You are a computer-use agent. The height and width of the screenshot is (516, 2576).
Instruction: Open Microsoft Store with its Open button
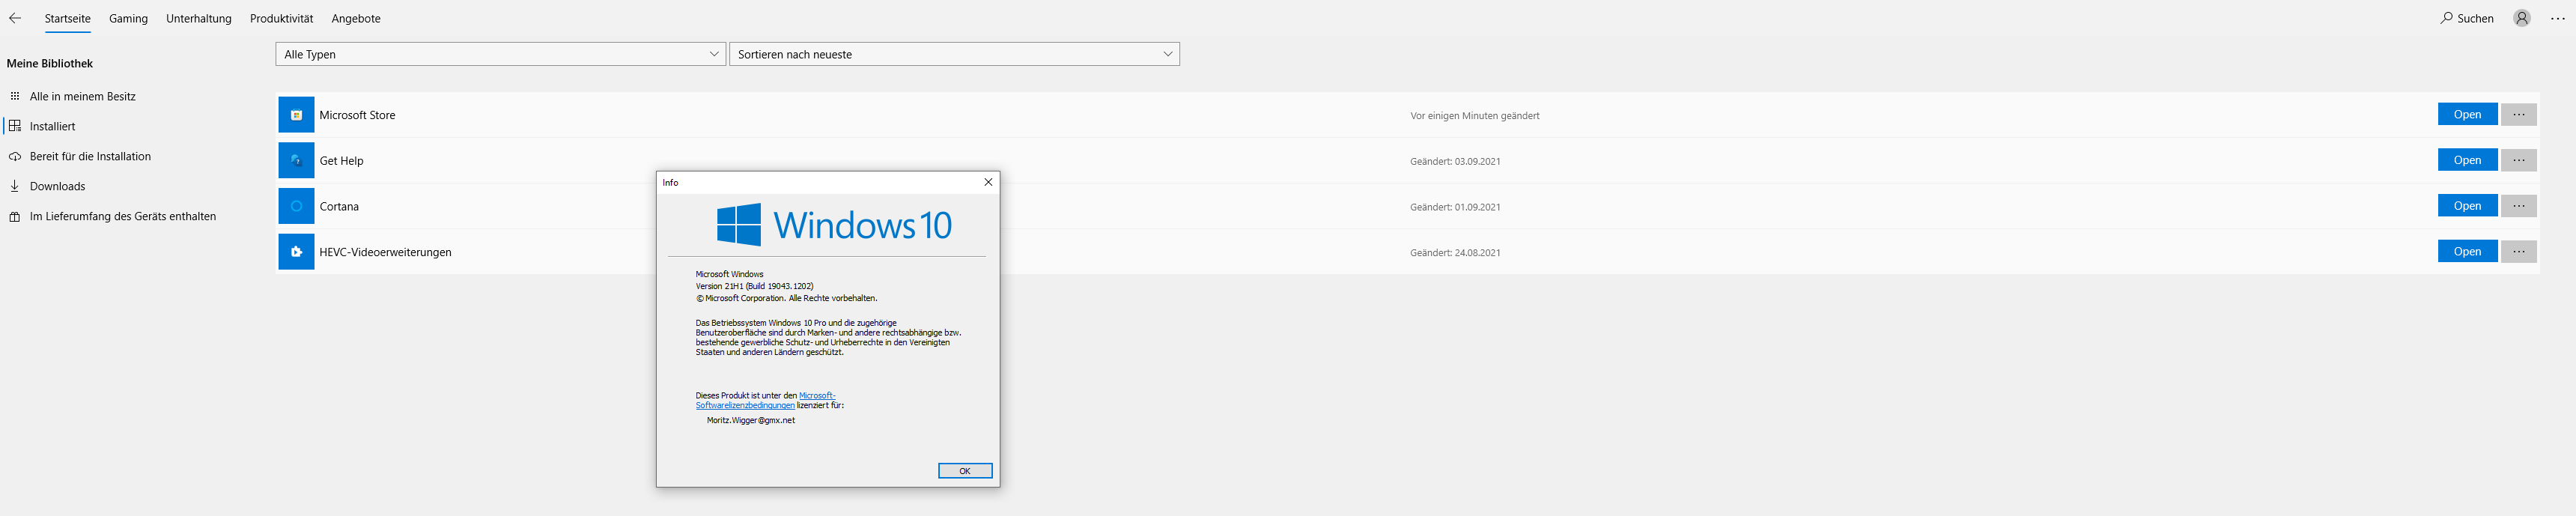2467,114
